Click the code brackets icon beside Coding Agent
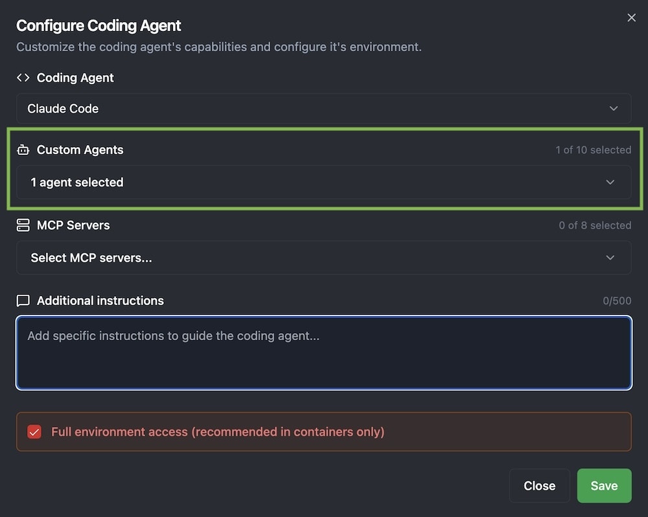 pyautogui.click(x=23, y=77)
